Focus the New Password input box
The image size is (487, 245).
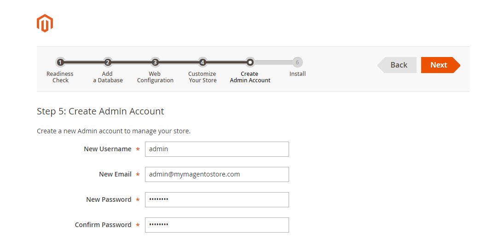(217, 199)
